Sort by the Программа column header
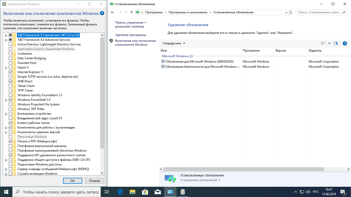The width and height of the screenshot is (351, 197). pos(257,51)
